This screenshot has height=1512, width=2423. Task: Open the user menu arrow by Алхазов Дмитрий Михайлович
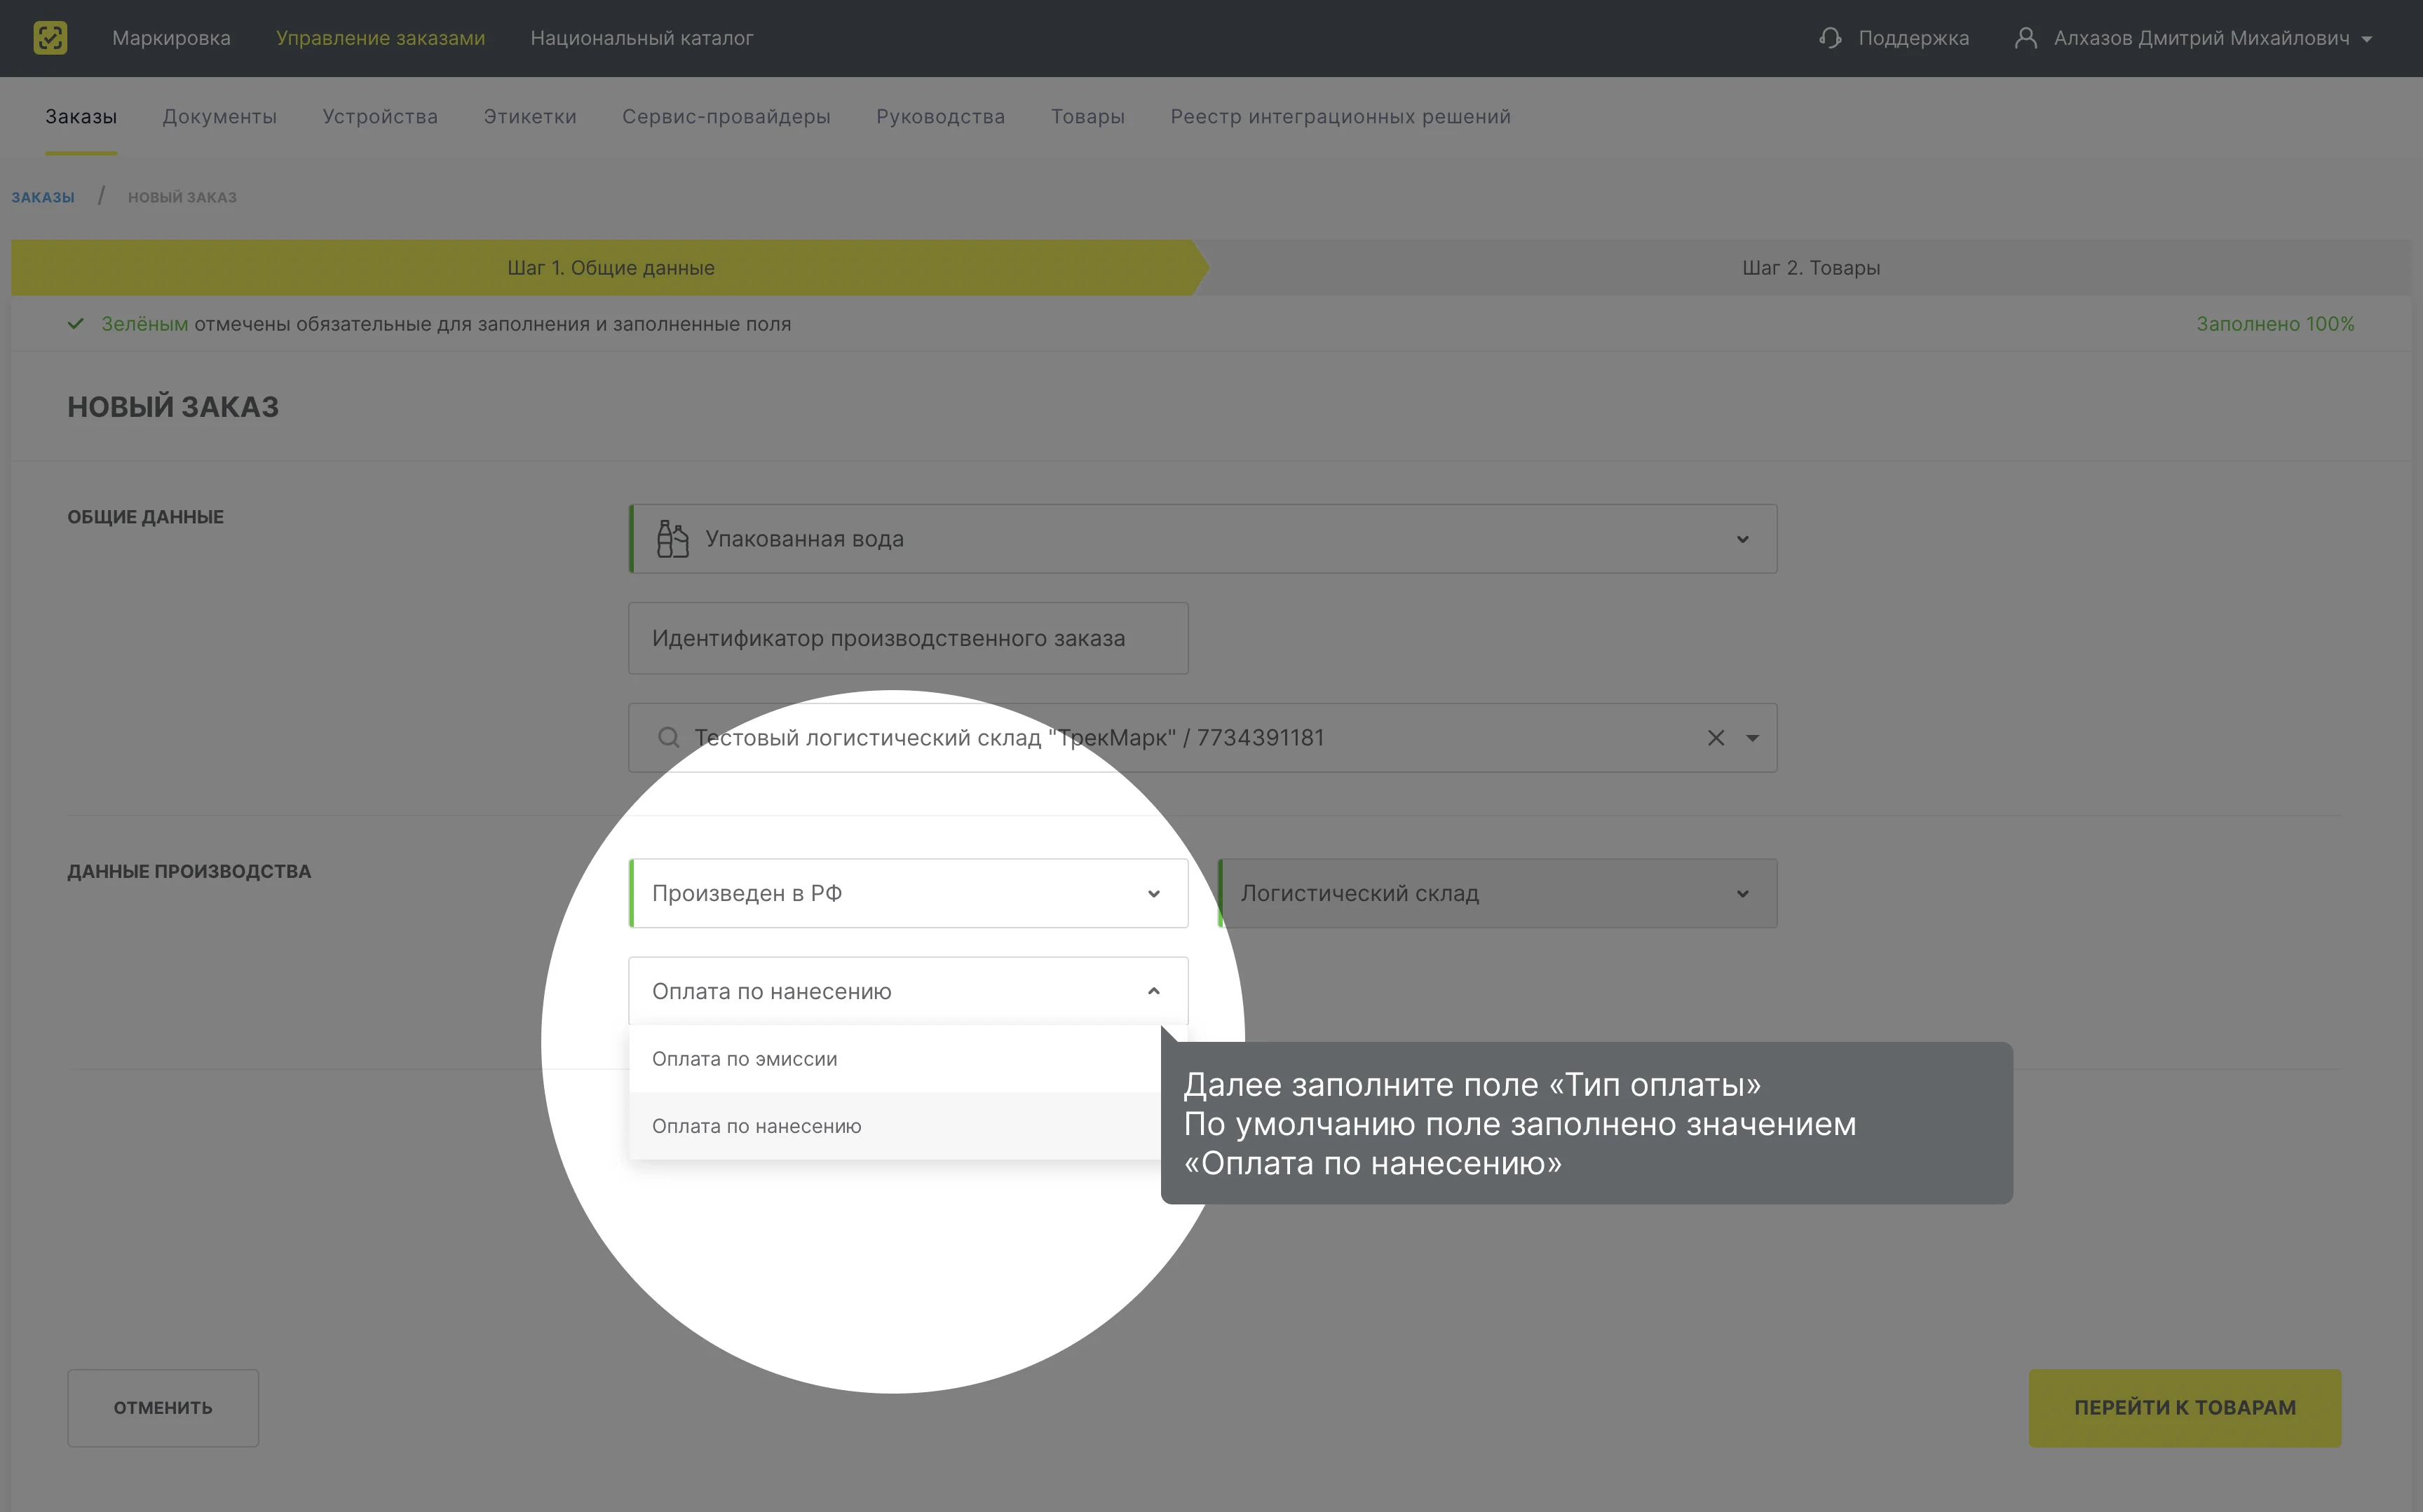click(x=2367, y=39)
